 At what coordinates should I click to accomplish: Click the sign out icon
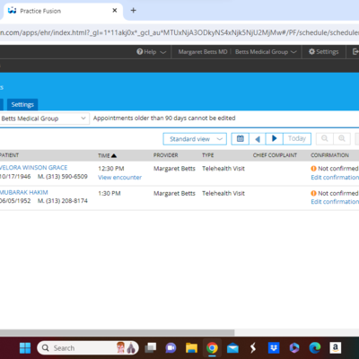pos(355,52)
